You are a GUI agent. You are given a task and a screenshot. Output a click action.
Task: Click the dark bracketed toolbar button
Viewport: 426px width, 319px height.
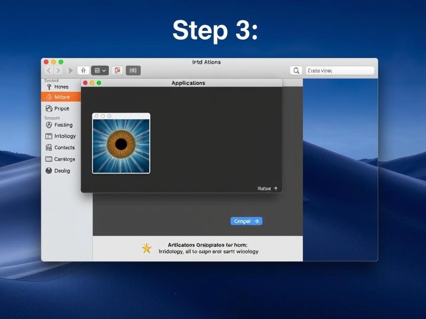133,71
